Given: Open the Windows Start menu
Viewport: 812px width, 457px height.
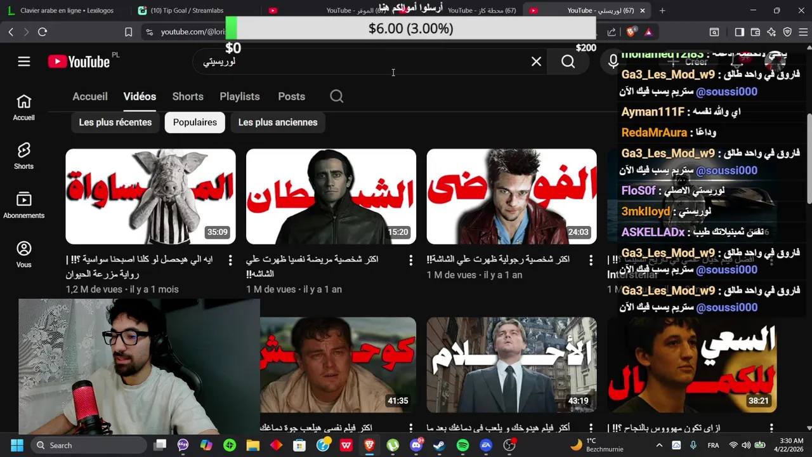Looking at the screenshot, I should pyautogui.click(x=17, y=445).
